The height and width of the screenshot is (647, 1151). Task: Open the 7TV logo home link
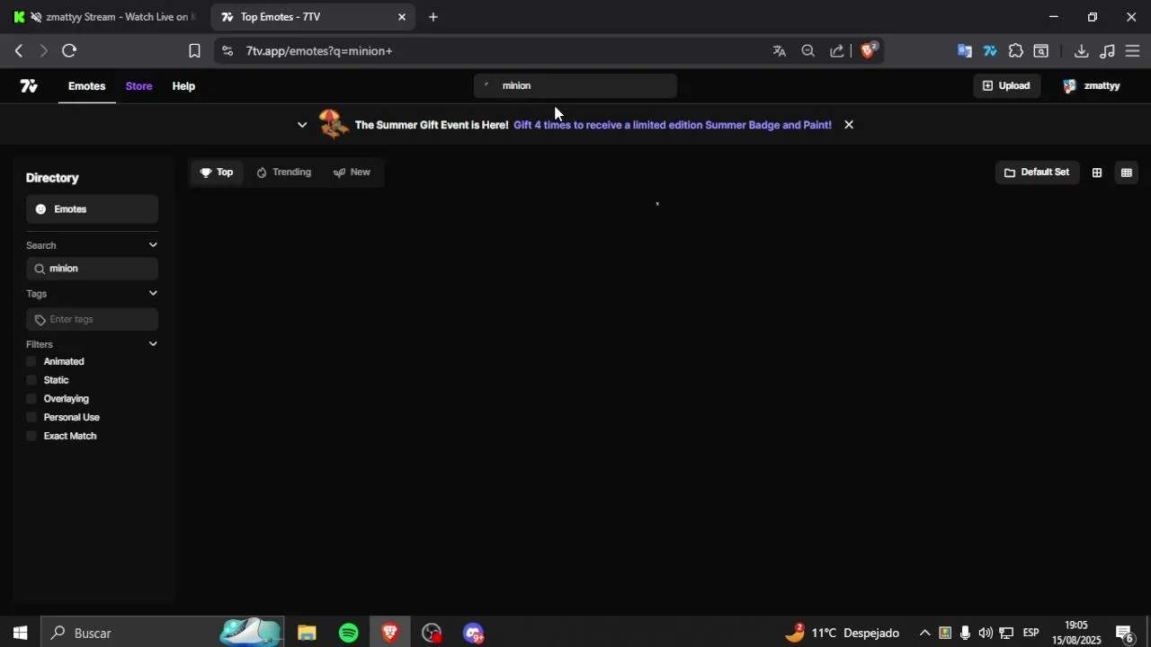(x=29, y=86)
